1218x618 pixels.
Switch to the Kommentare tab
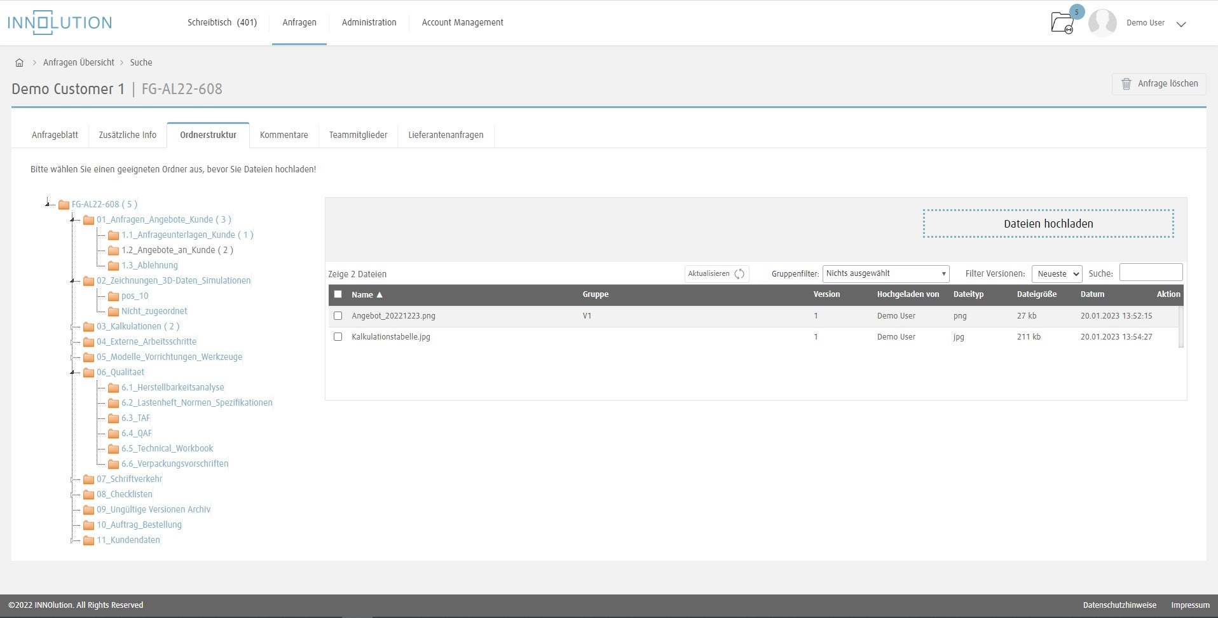tap(284, 135)
